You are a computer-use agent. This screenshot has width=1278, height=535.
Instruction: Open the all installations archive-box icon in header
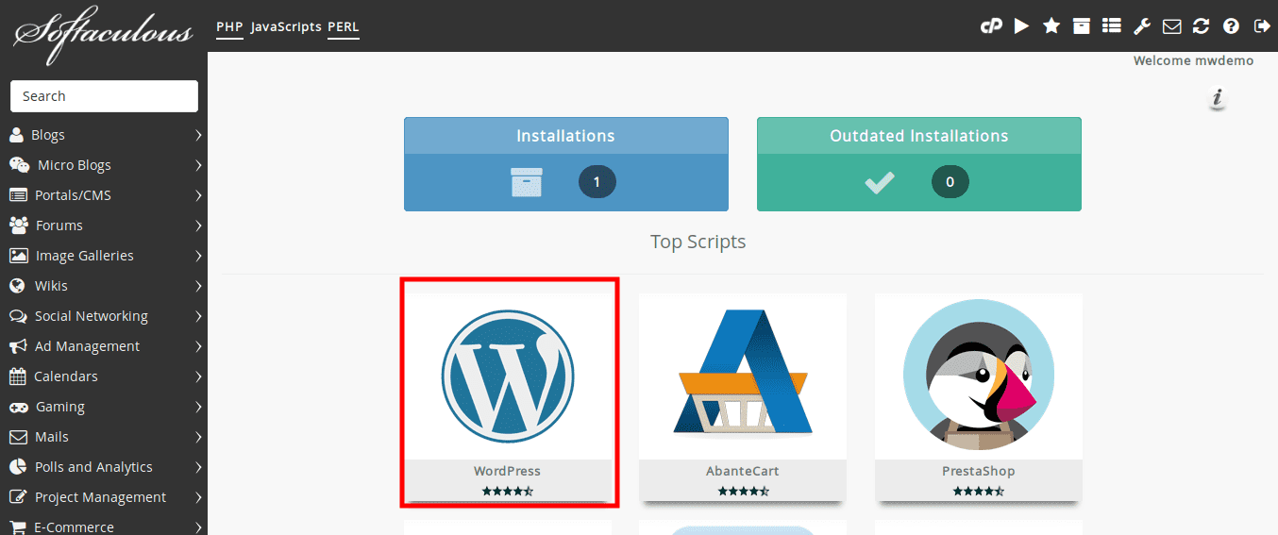1081,26
